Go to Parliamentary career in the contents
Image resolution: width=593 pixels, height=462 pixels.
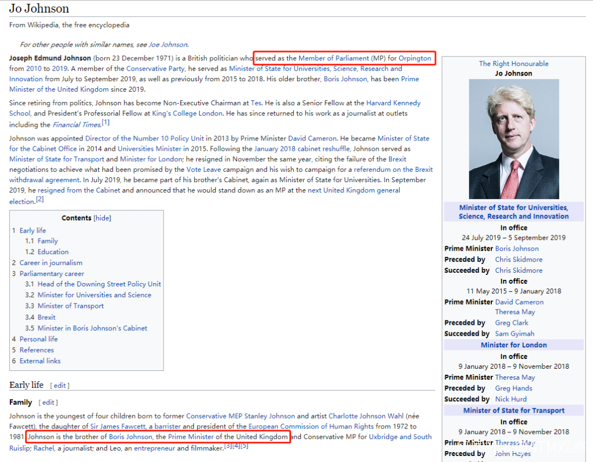(52, 274)
